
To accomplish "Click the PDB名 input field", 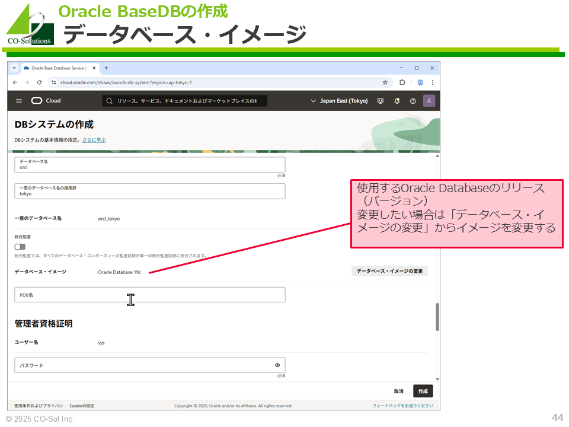I will (150, 295).
